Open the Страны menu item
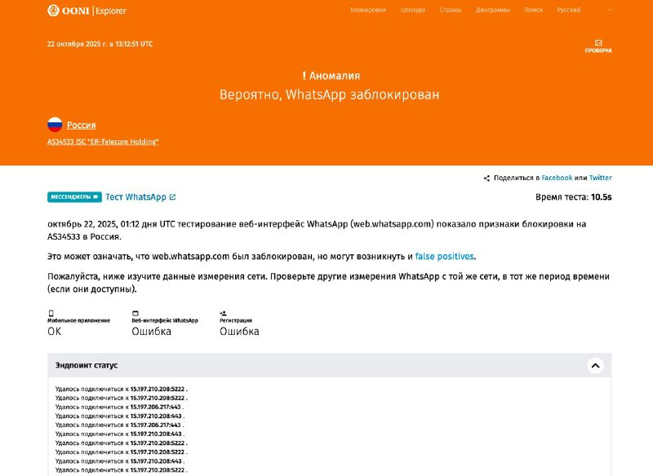 451,10
